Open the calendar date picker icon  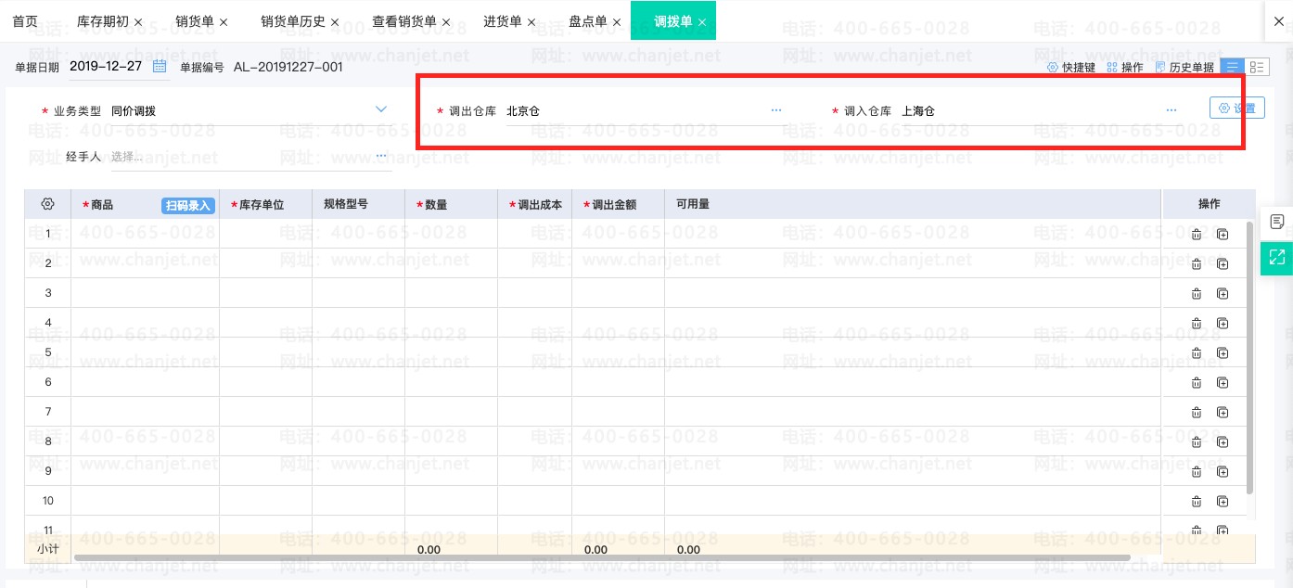160,66
